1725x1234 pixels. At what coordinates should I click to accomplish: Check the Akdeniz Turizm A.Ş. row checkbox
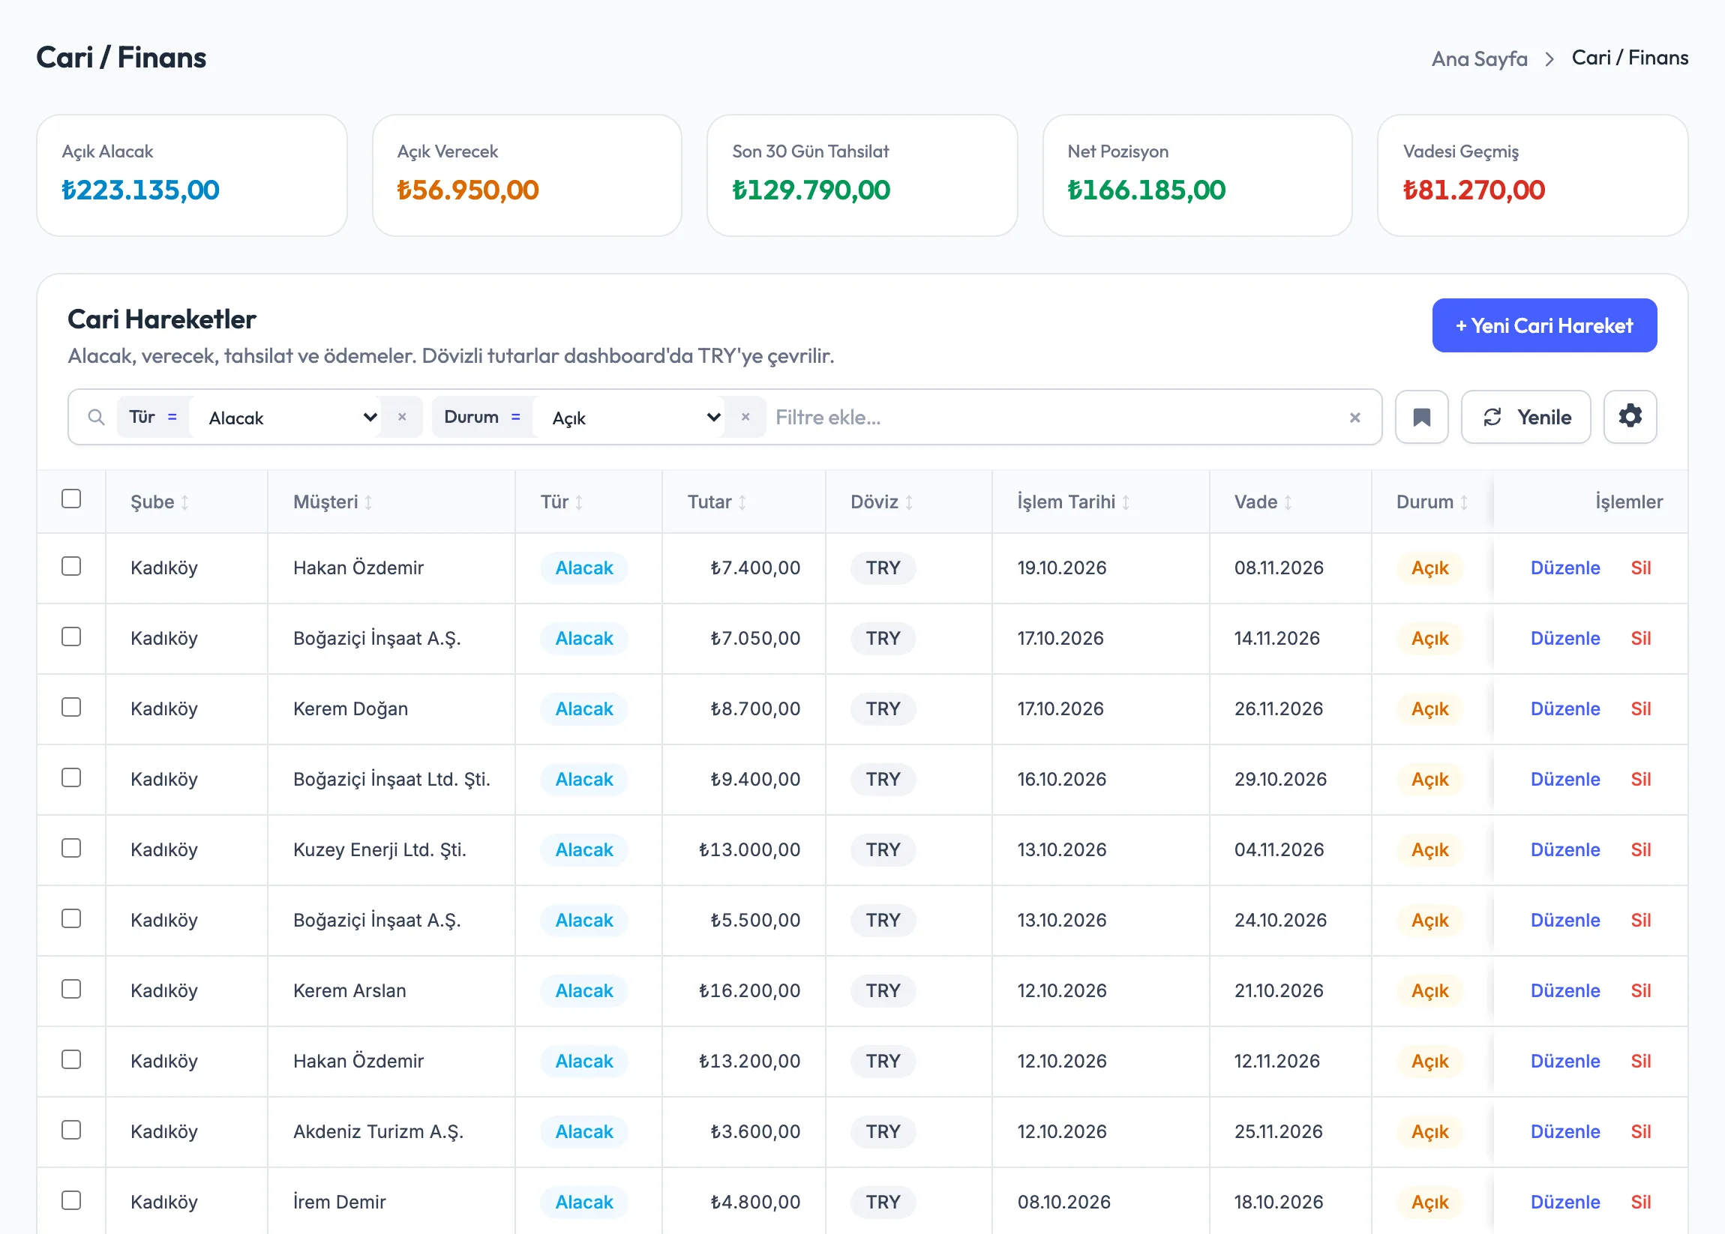click(x=71, y=1130)
